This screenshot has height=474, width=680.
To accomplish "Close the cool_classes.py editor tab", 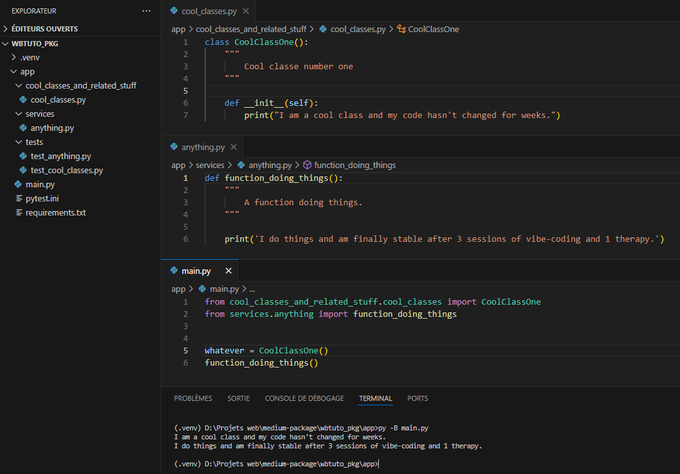I will 245,11.
